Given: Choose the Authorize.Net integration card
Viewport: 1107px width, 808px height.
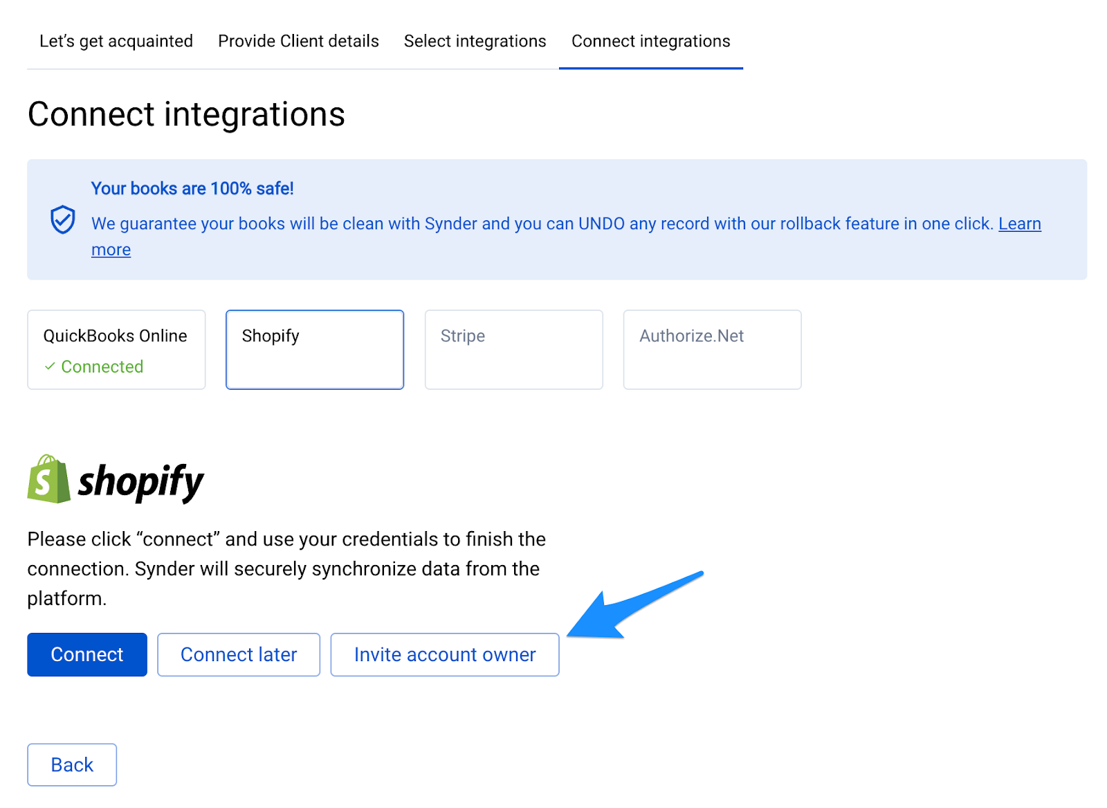Looking at the screenshot, I should [x=712, y=350].
